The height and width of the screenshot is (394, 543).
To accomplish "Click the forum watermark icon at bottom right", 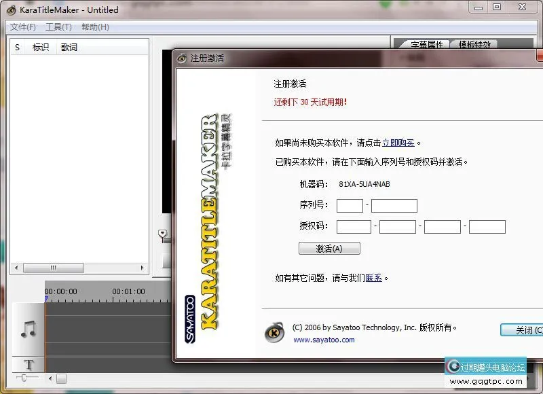I will [453, 367].
